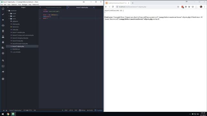Click the Chrome address bar URL
Screen dimensions: 207x116
(x=132, y=7)
